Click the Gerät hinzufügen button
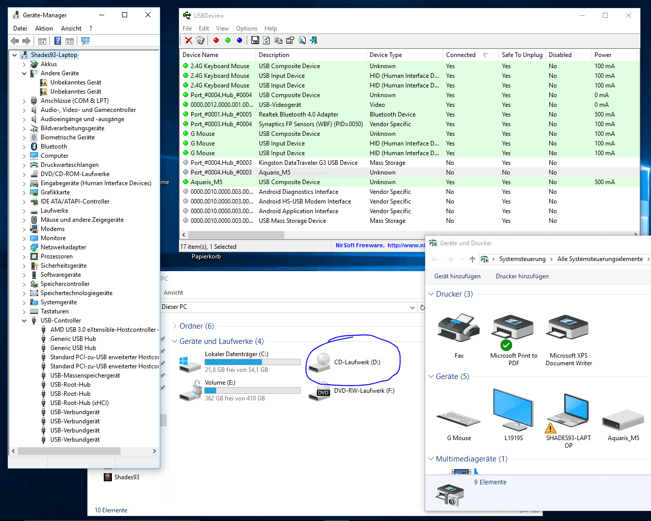 pos(457,276)
